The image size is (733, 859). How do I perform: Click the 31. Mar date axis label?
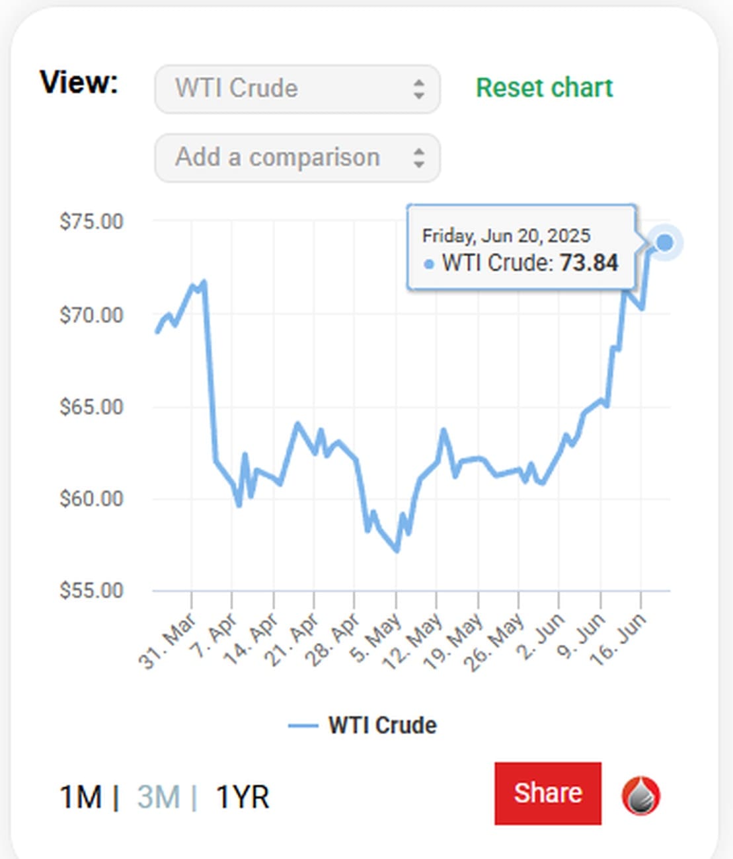[x=167, y=641]
